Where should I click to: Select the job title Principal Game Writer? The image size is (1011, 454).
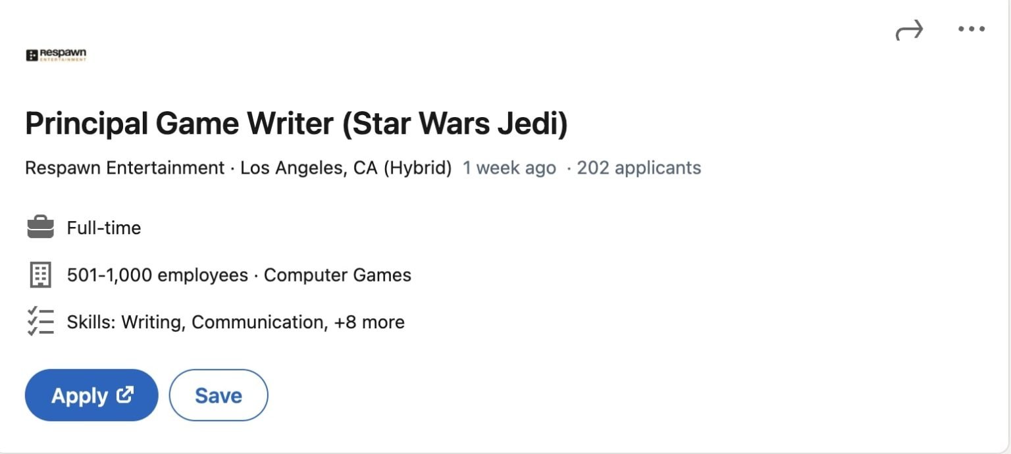296,123
